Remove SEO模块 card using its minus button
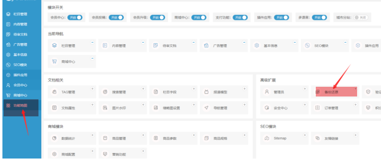381x165 pixels. pos(345,42)
